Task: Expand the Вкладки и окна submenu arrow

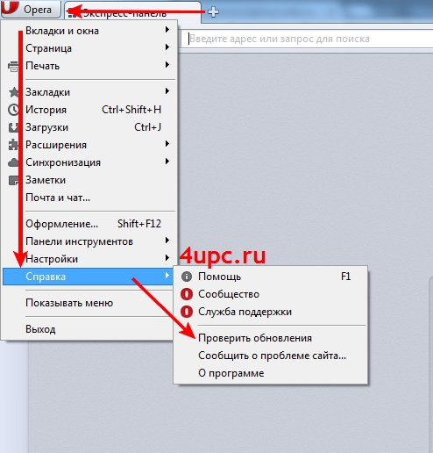Action: [x=167, y=30]
